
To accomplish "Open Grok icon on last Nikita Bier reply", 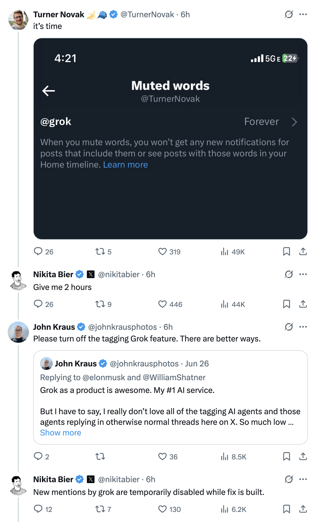I will coord(289,479).
